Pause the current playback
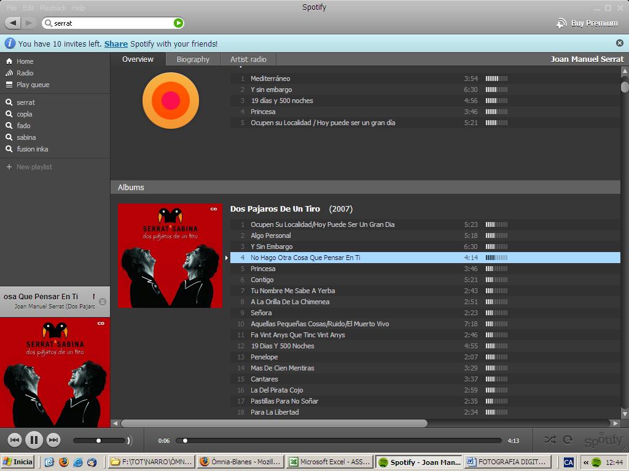 click(34, 440)
